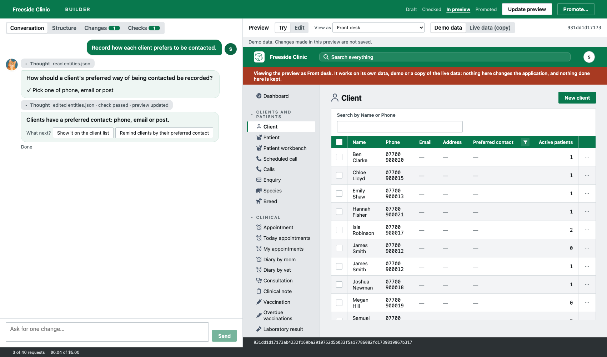Check the Emily Shaw row checkbox
The width and height of the screenshot is (607, 357).
[x=339, y=193]
